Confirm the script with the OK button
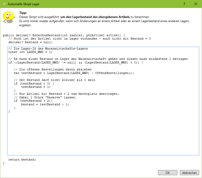Viewport: 202px width, 178px height. [168, 173]
